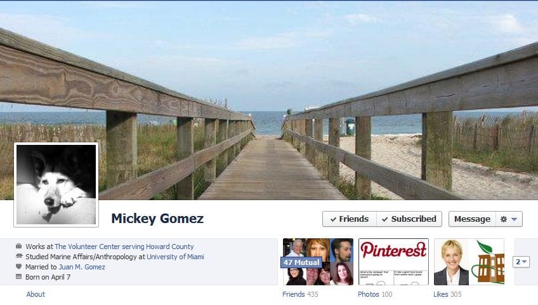
Task: Click the graduation cap education icon
Action: click(x=19, y=256)
